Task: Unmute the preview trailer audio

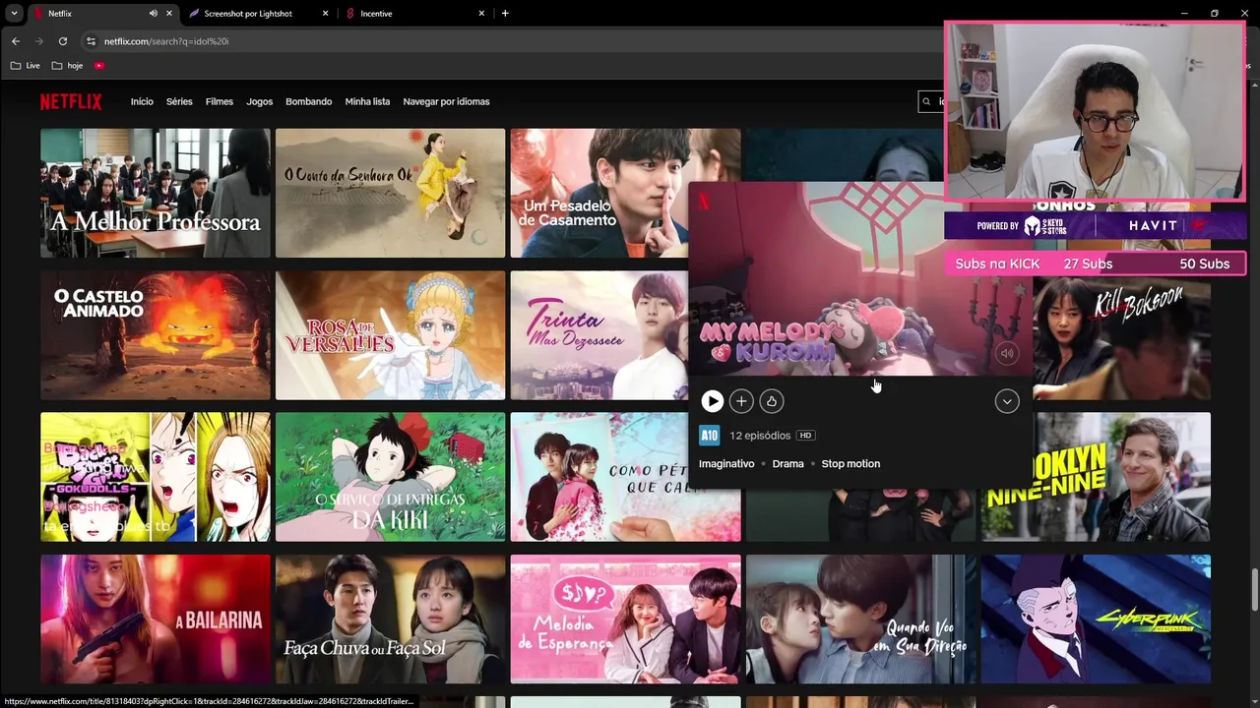Action: [x=1006, y=354]
